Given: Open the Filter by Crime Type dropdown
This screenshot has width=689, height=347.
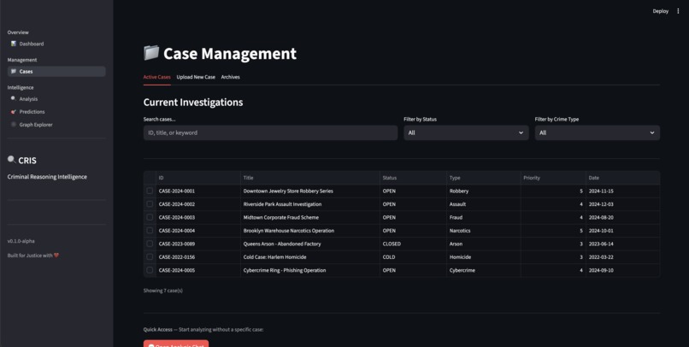Looking at the screenshot, I should tap(598, 132).
